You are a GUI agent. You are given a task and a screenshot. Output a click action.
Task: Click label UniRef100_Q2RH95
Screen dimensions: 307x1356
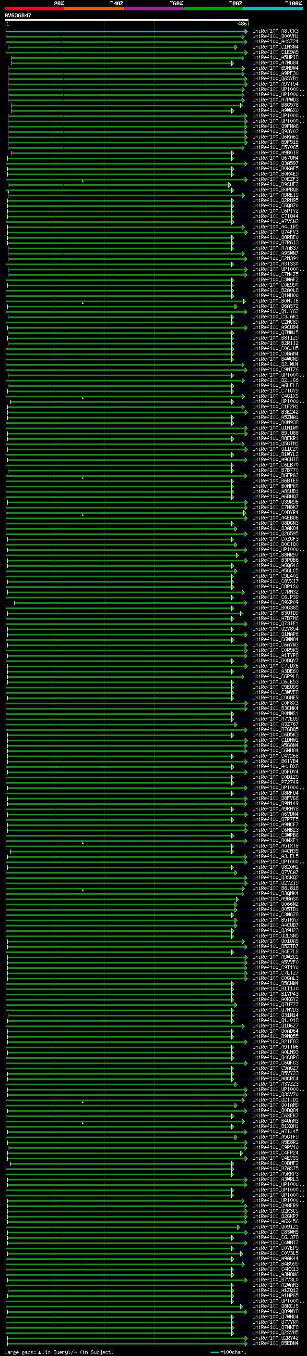tap(275, 200)
